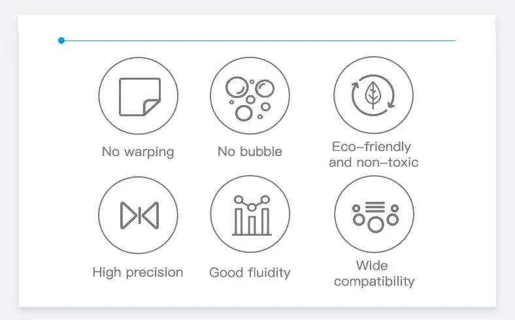The image size is (515, 320).
Task: Click the "High precision" text label
Action: [x=138, y=273]
